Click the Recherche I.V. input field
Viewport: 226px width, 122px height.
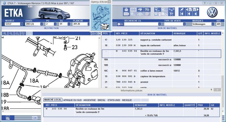[141, 24]
